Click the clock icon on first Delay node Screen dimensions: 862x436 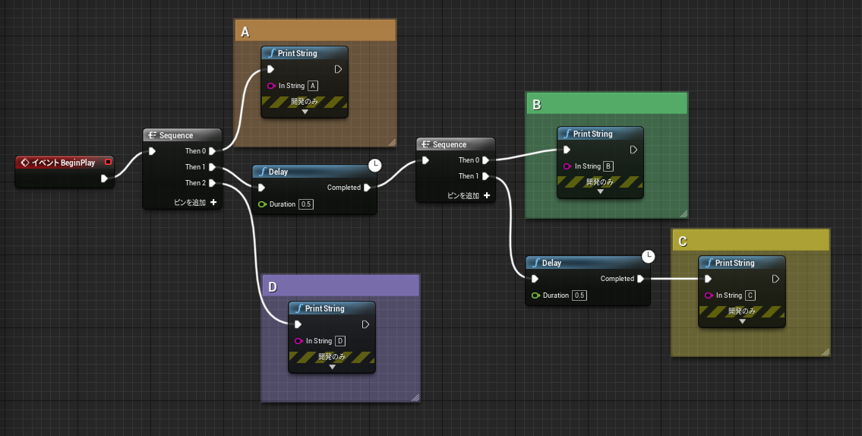point(374,165)
